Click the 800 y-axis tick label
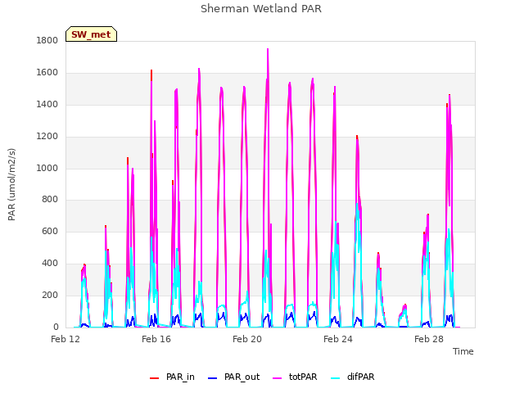This screenshot has width=524, height=393. pos(50,200)
